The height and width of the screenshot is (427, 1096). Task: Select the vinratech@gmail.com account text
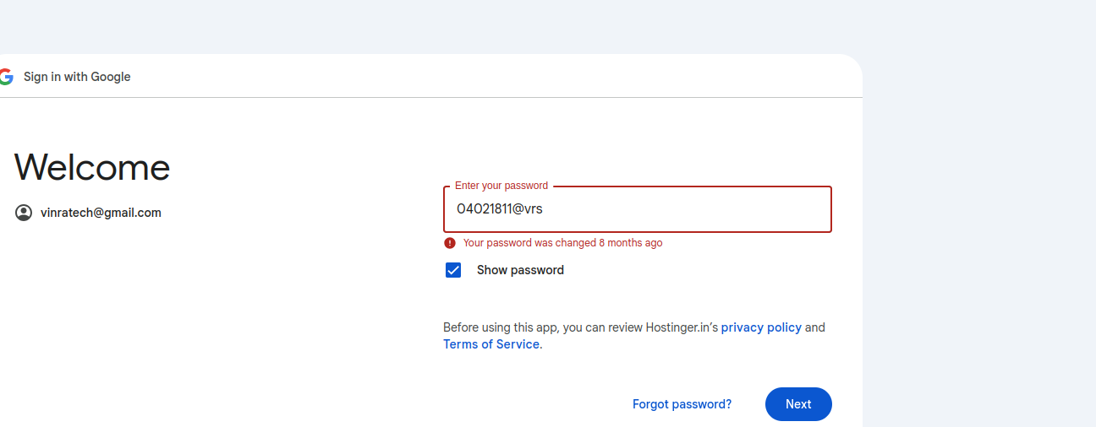coord(101,213)
